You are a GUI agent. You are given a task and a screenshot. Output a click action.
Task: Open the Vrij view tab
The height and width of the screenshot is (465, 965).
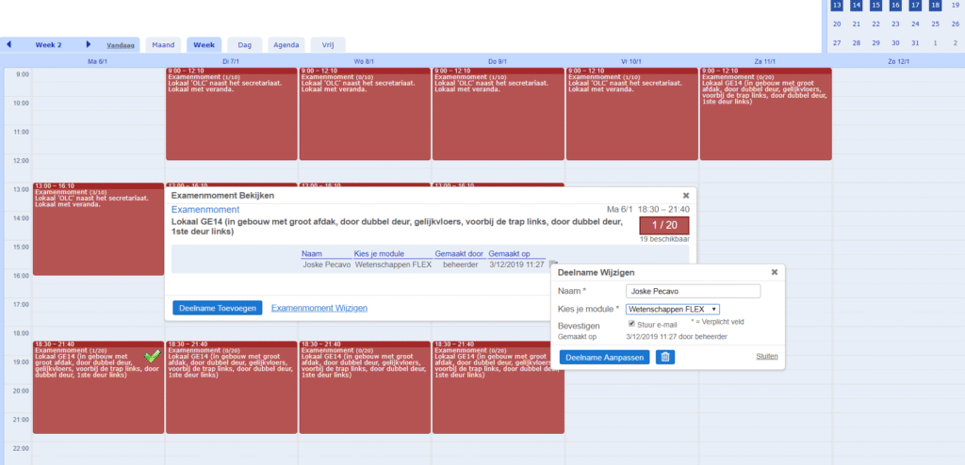click(329, 44)
